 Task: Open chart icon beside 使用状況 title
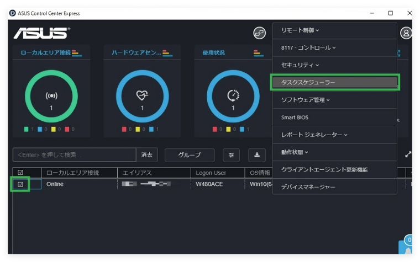tap(258, 52)
